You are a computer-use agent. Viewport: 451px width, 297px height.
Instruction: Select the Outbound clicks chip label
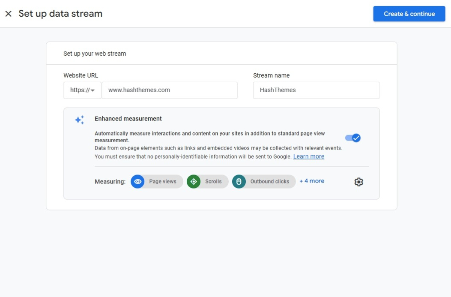[269, 182]
